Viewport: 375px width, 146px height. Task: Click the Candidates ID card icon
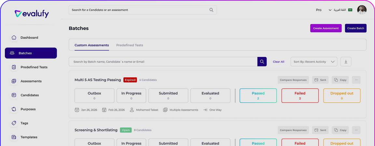pyautogui.click(x=14, y=95)
